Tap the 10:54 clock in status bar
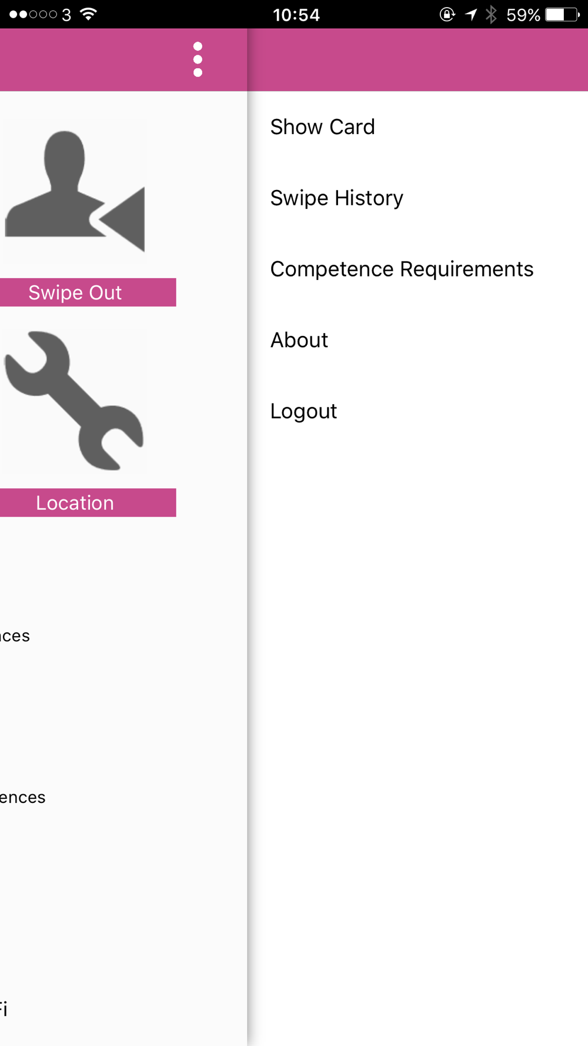The image size is (588, 1046). tap(296, 15)
